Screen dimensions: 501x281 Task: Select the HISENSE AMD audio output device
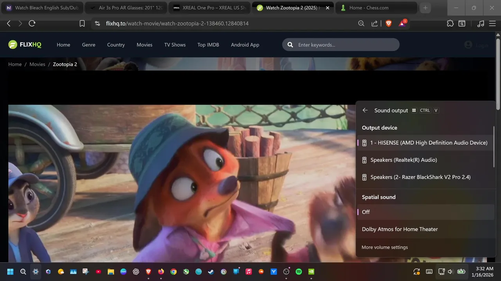425,143
